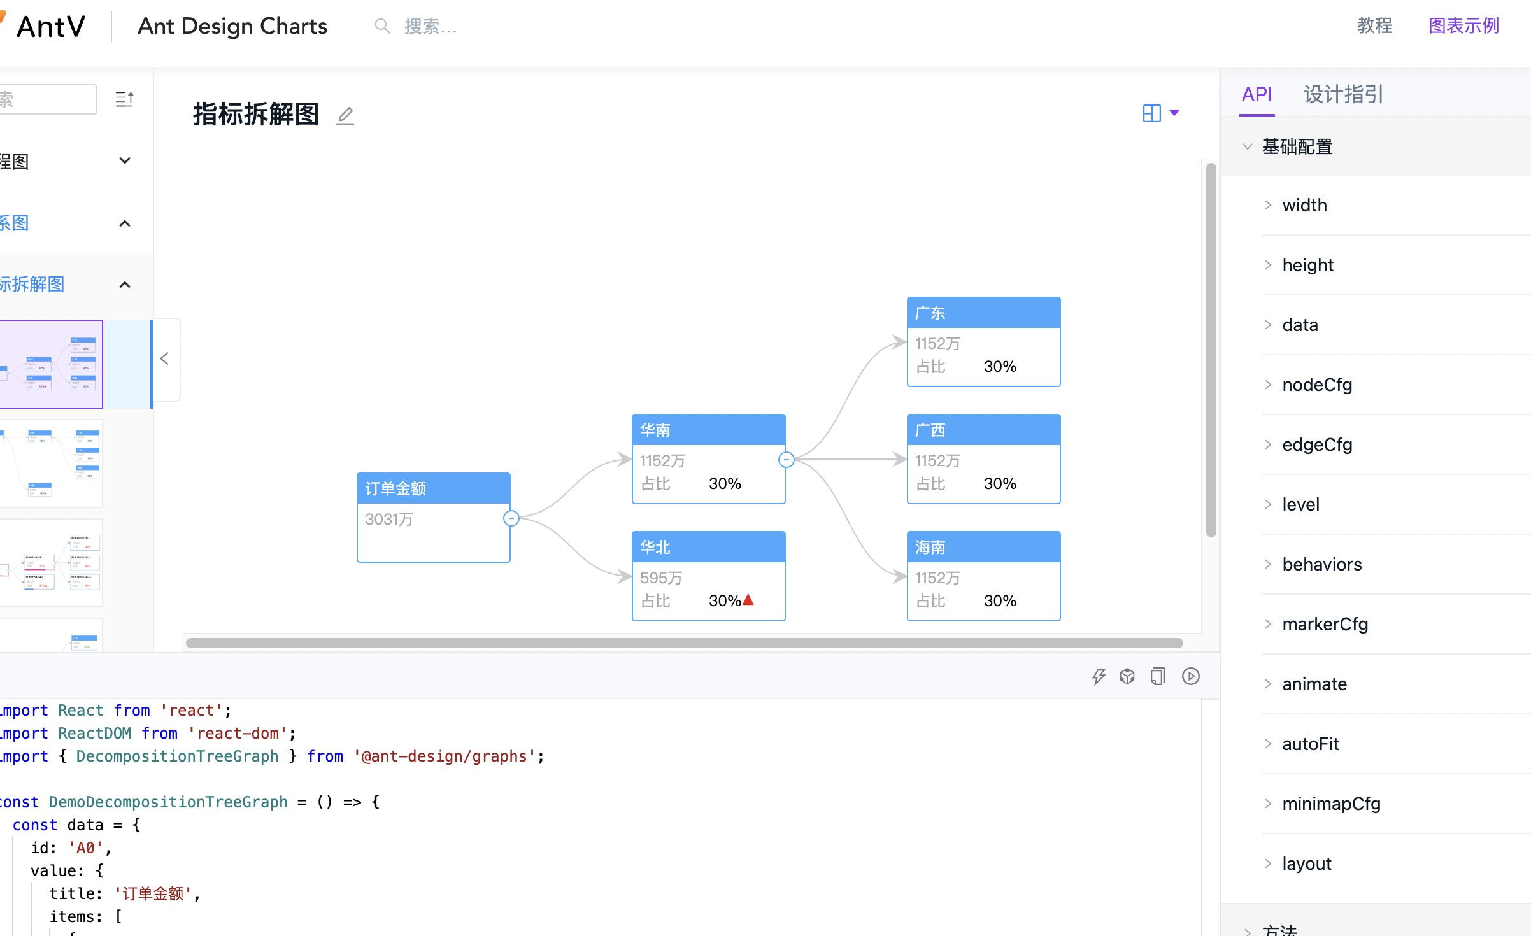This screenshot has height=936, width=1531.
Task: Click the lightning code formatting icon
Action: [1099, 676]
